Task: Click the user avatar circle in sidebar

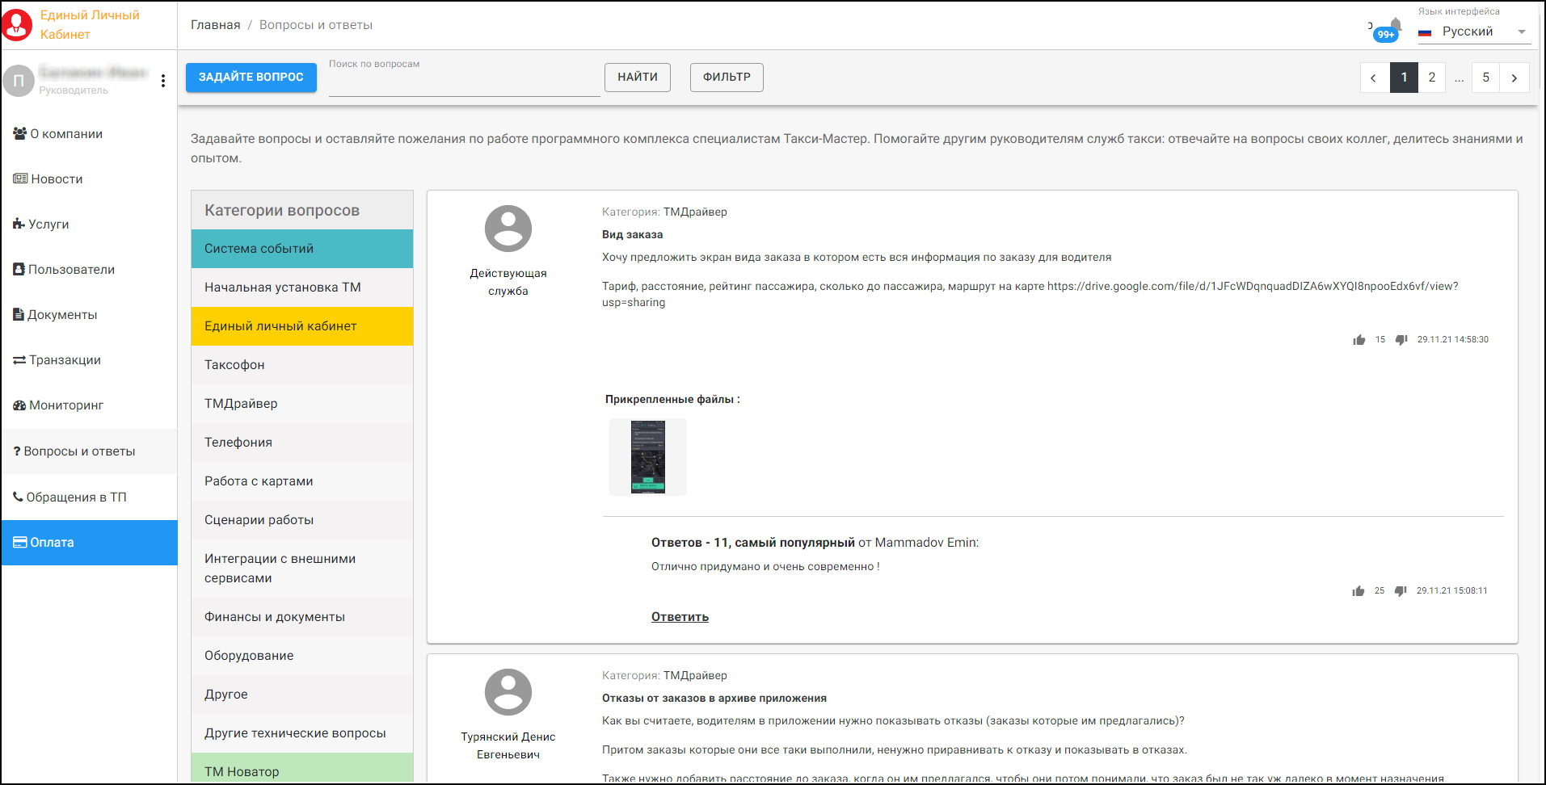Action: (x=19, y=81)
